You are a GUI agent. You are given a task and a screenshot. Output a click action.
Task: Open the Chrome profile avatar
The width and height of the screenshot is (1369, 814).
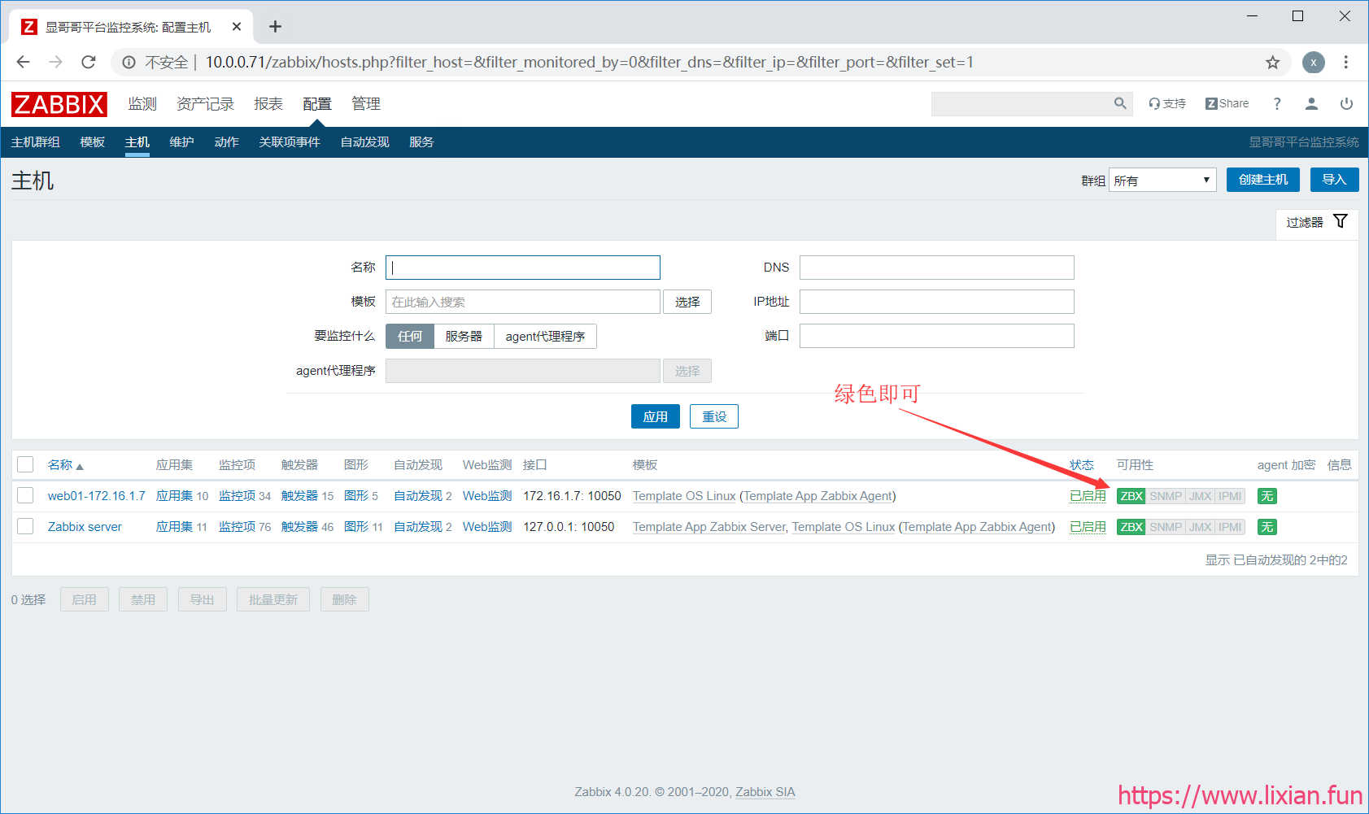point(1313,62)
